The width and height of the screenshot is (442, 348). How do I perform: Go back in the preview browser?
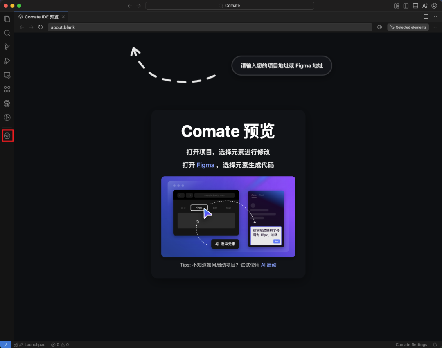(22, 27)
